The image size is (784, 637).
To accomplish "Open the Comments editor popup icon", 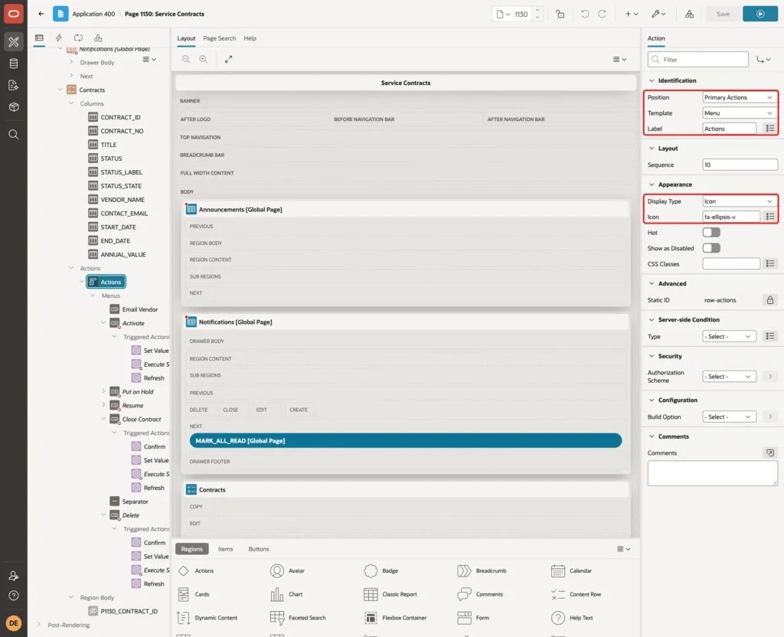I will click(769, 452).
